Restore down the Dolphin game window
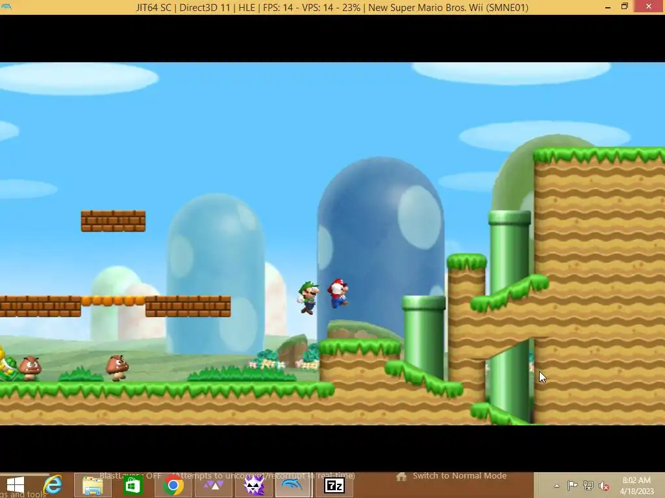Screen dimensions: 665x498 (x=624, y=6)
